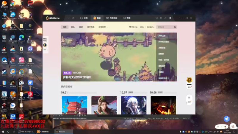Open Google Chrome desktop shortcut
The height and width of the screenshot is (134, 238).
pos(13,5)
